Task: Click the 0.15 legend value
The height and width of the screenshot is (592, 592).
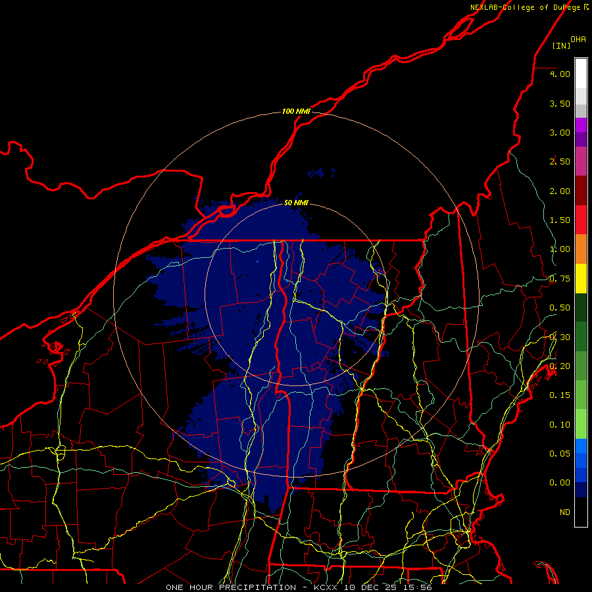Action: pos(560,395)
